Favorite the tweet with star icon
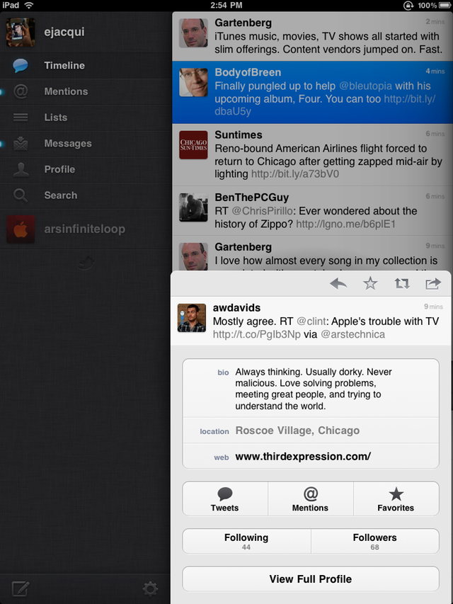453x604 pixels. [370, 284]
